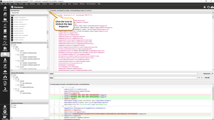Click the Find All button

[x=207, y=78]
